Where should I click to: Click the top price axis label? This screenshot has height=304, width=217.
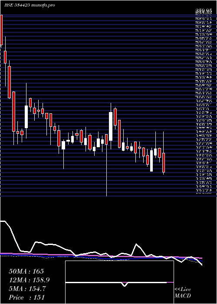pos(203,10)
